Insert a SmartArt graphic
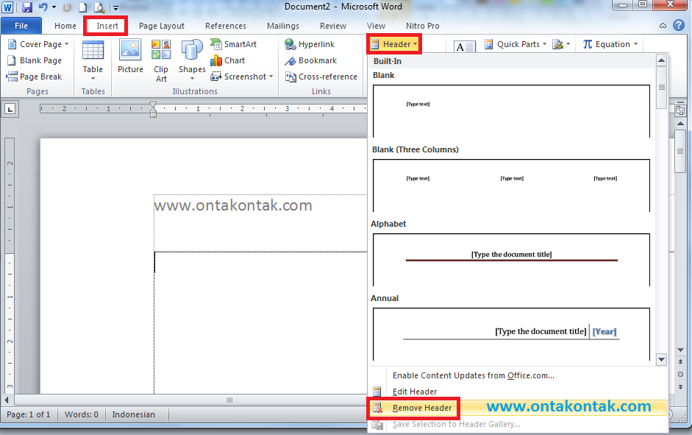The width and height of the screenshot is (692, 435). [x=235, y=44]
